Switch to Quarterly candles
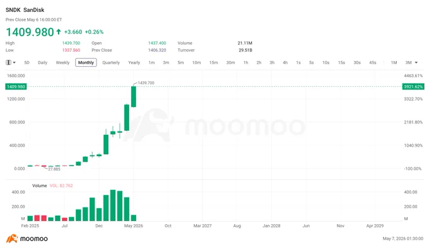The height and width of the screenshot is (248, 429). tap(111, 62)
